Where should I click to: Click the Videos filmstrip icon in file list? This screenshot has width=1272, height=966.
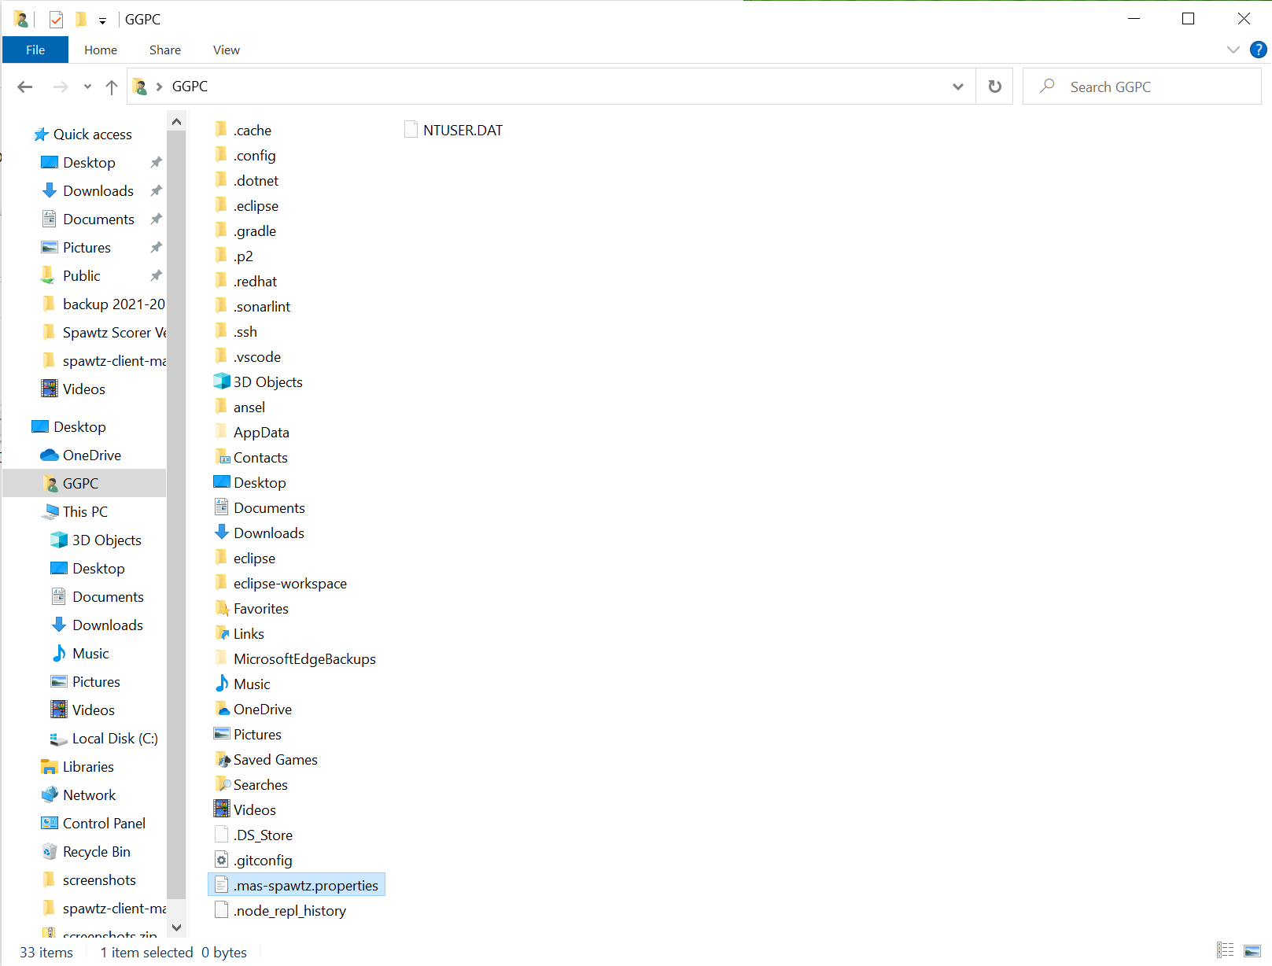click(222, 809)
